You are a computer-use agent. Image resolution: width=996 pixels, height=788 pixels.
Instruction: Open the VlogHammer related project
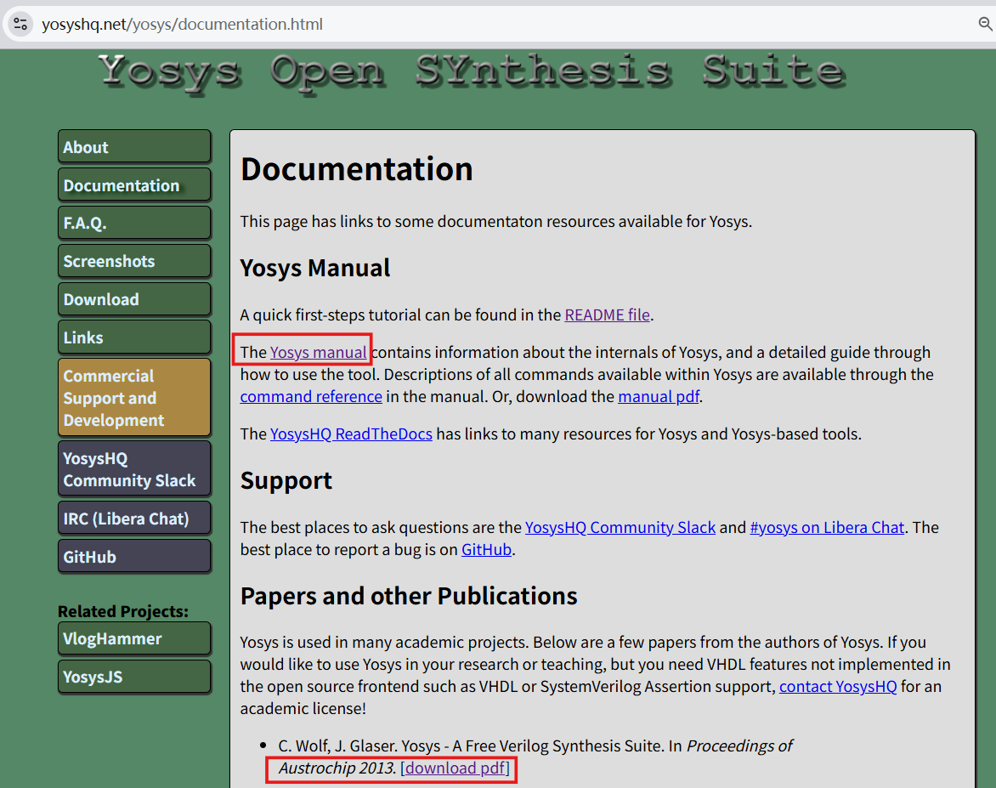(134, 638)
